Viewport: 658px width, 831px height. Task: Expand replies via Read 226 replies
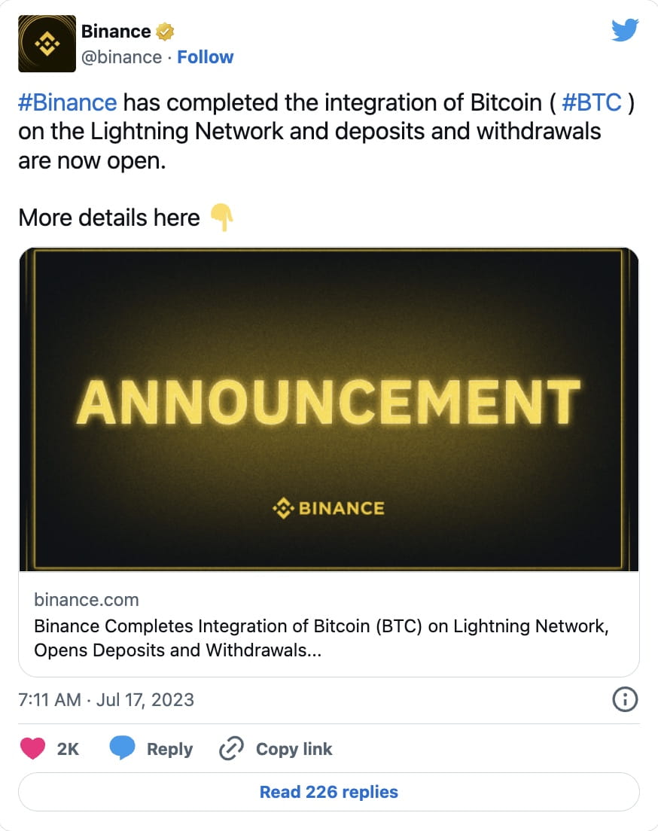(x=329, y=792)
